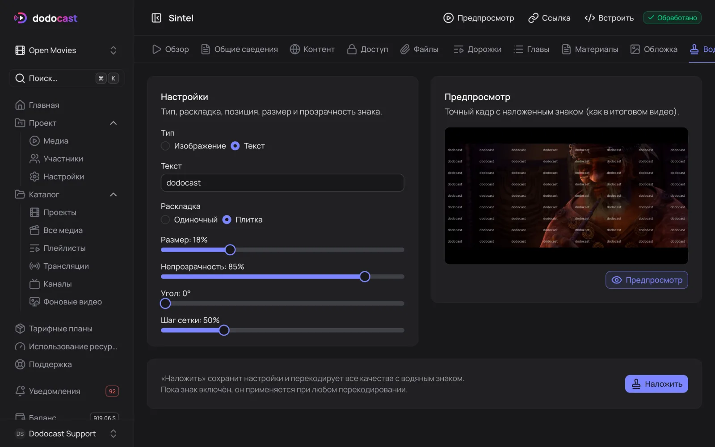Select the Плитка layout radio button
Image resolution: width=715 pixels, height=447 pixels.
coord(227,219)
